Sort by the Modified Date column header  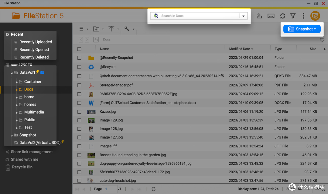239,49
